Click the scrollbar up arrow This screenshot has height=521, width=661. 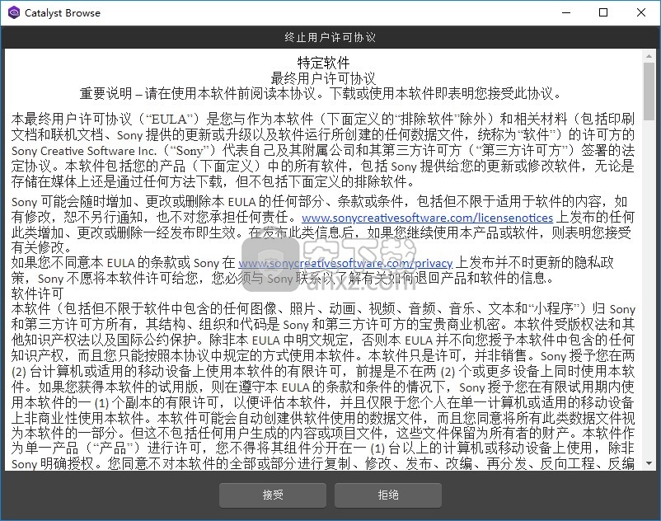click(x=649, y=55)
